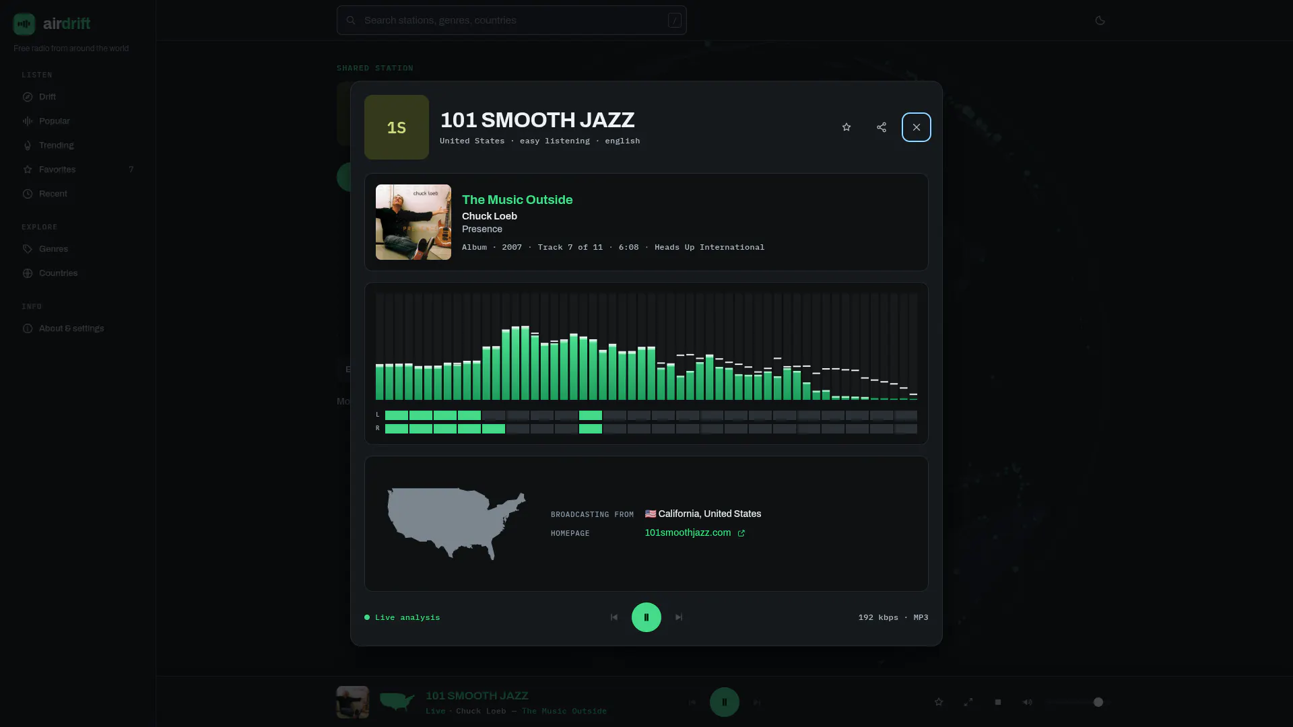Skip to next station in dialog

pos(679,617)
